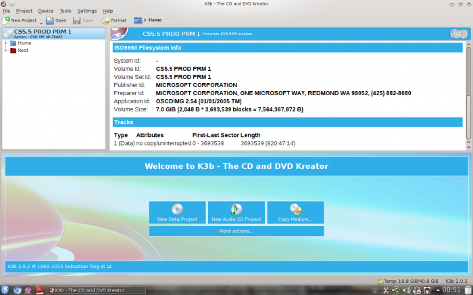
Task: Click the disc stack icon at header right
Action: point(459,34)
